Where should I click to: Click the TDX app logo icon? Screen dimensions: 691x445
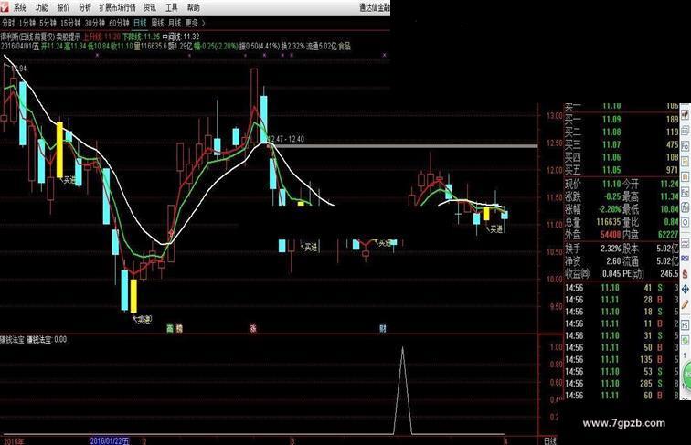[5, 7]
